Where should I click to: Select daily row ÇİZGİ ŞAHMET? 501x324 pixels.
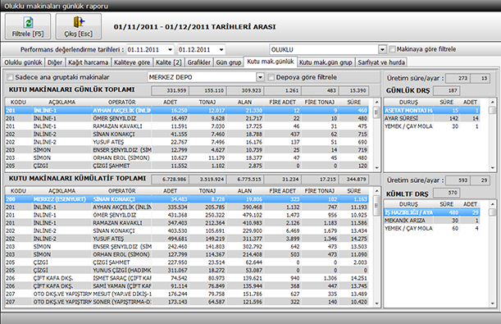tap(187, 166)
